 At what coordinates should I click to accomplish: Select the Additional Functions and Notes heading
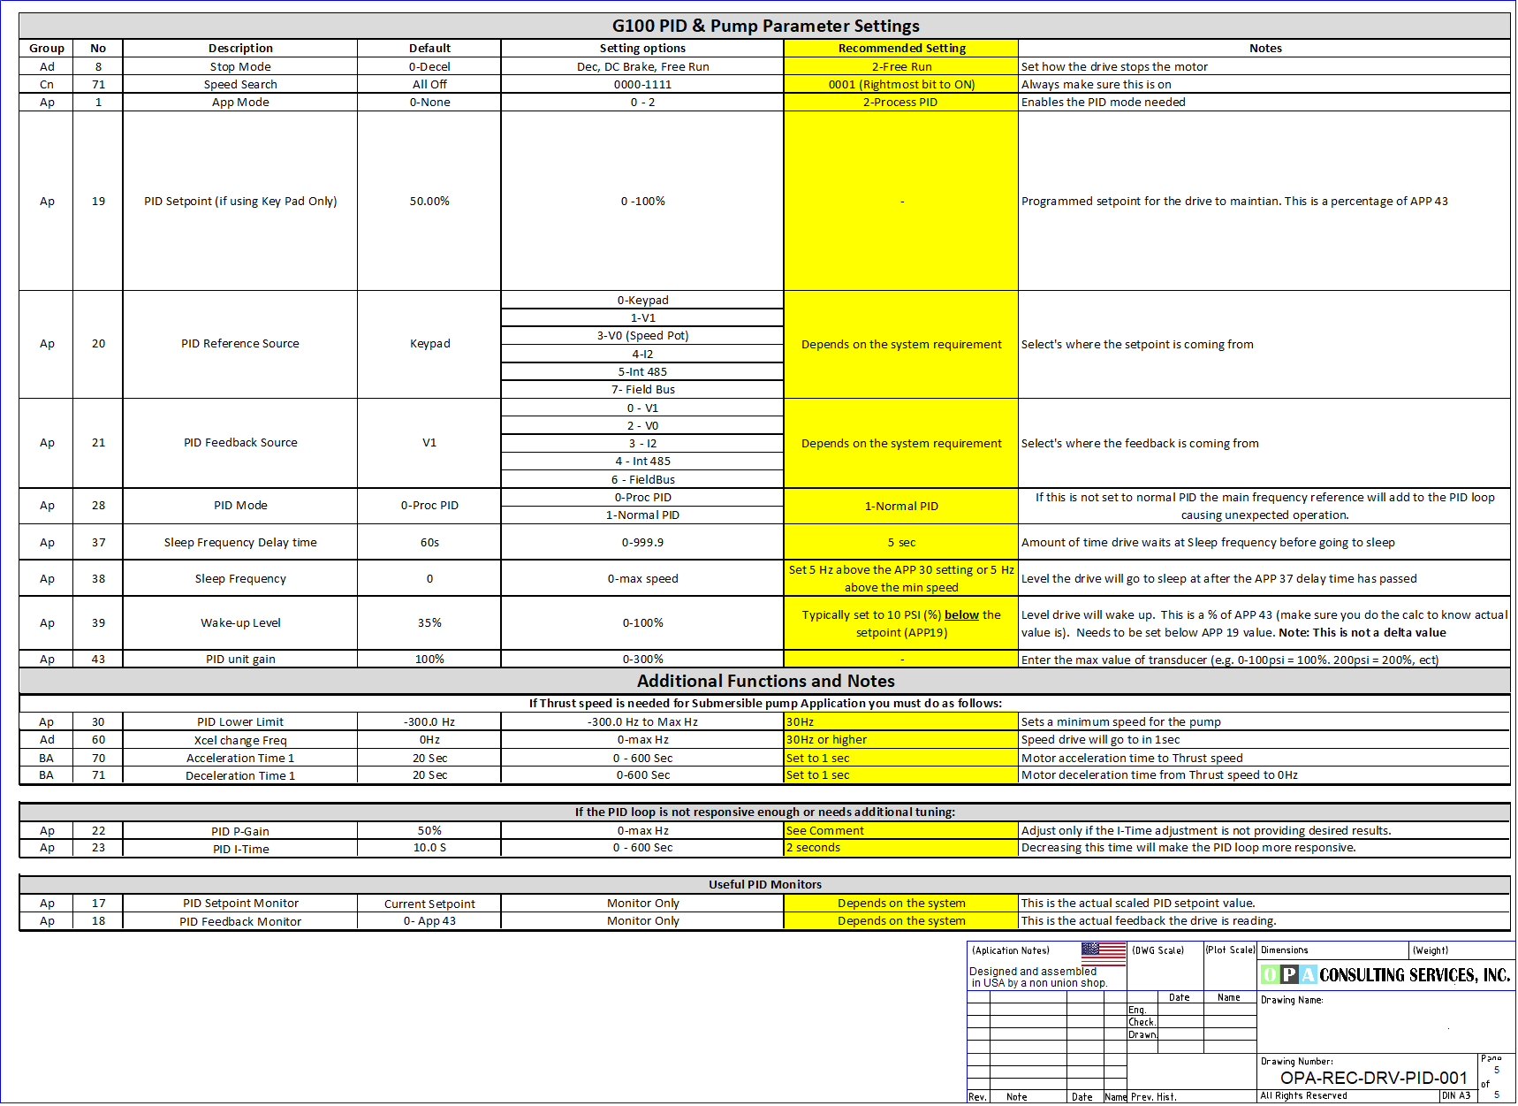(765, 682)
